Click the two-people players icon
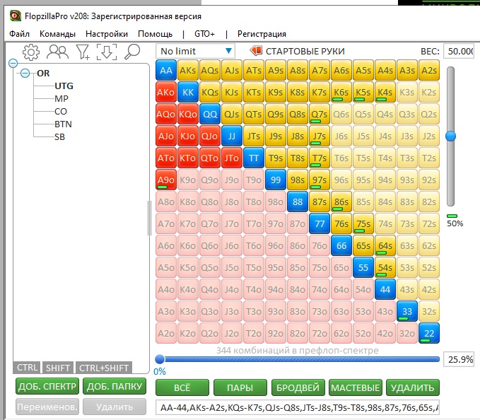 coord(57,52)
